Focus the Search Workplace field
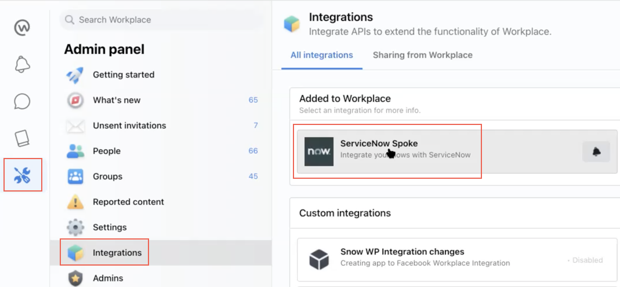620x287 pixels. [x=161, y=20]
